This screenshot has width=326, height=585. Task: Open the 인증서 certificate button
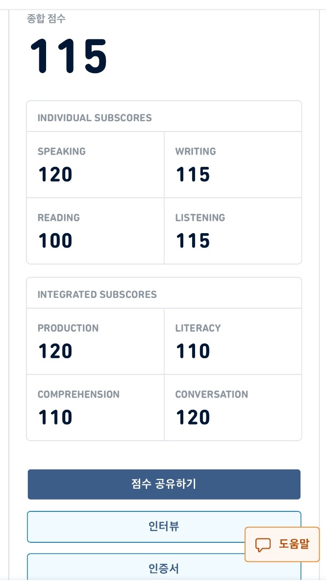point(164,569)
